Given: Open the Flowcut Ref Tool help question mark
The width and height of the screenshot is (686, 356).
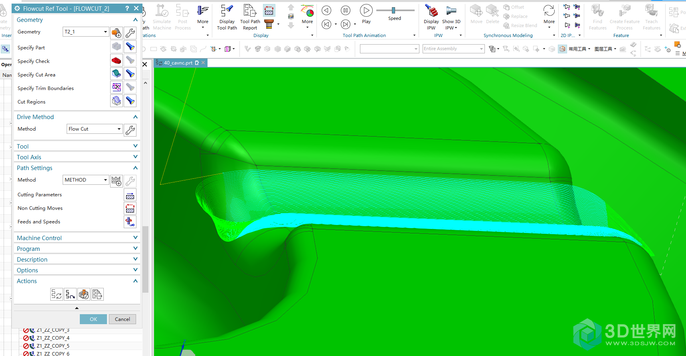Looking at the screenshot, I should pos(127,8).
